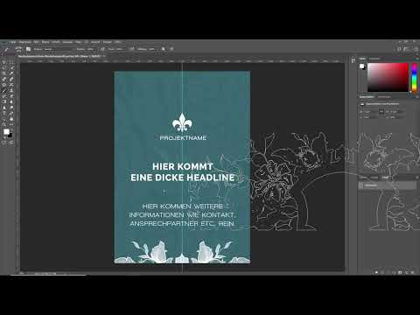
Task: Select the Type tool in the toolbar
Action: coord(4,113)
